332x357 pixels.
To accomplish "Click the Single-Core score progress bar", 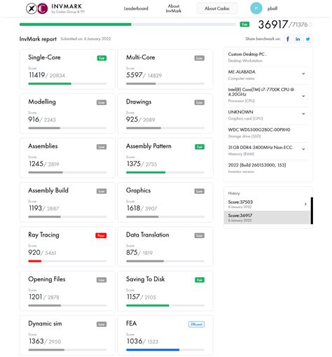I will (x=67, y=83).
